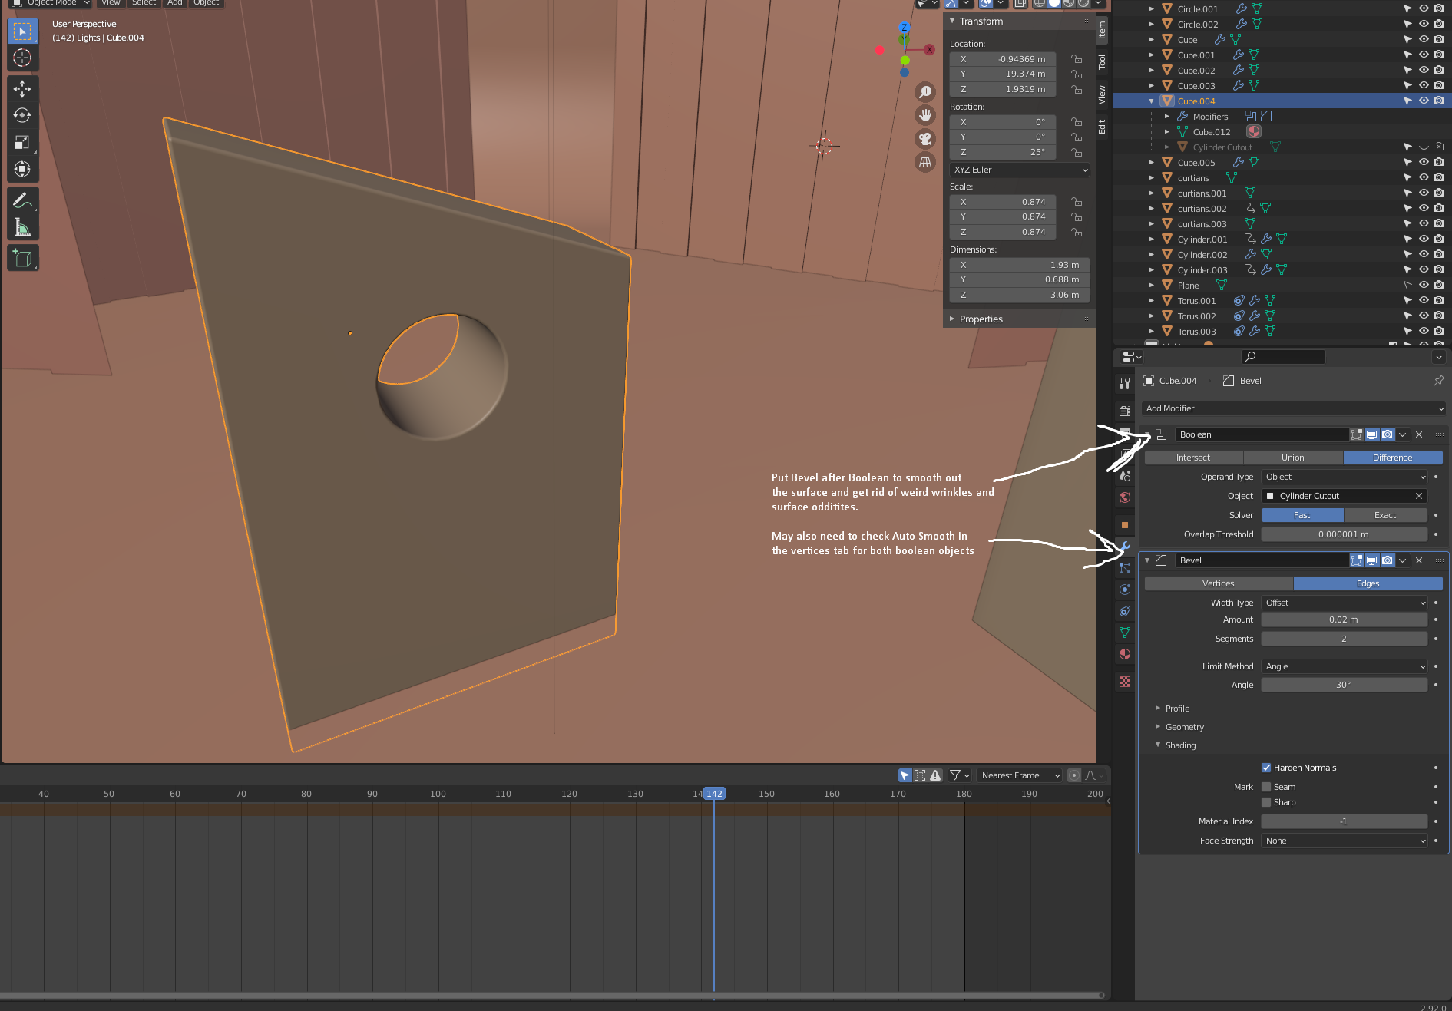Switch orthographic/perspective grid icon
This screenshot has width=1452, height=1011.
point(926,163)
